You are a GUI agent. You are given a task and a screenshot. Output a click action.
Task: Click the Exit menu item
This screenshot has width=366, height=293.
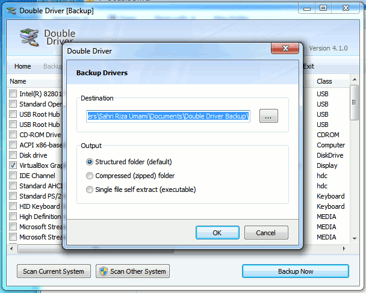pyautogui.click(x=309, y=66)
